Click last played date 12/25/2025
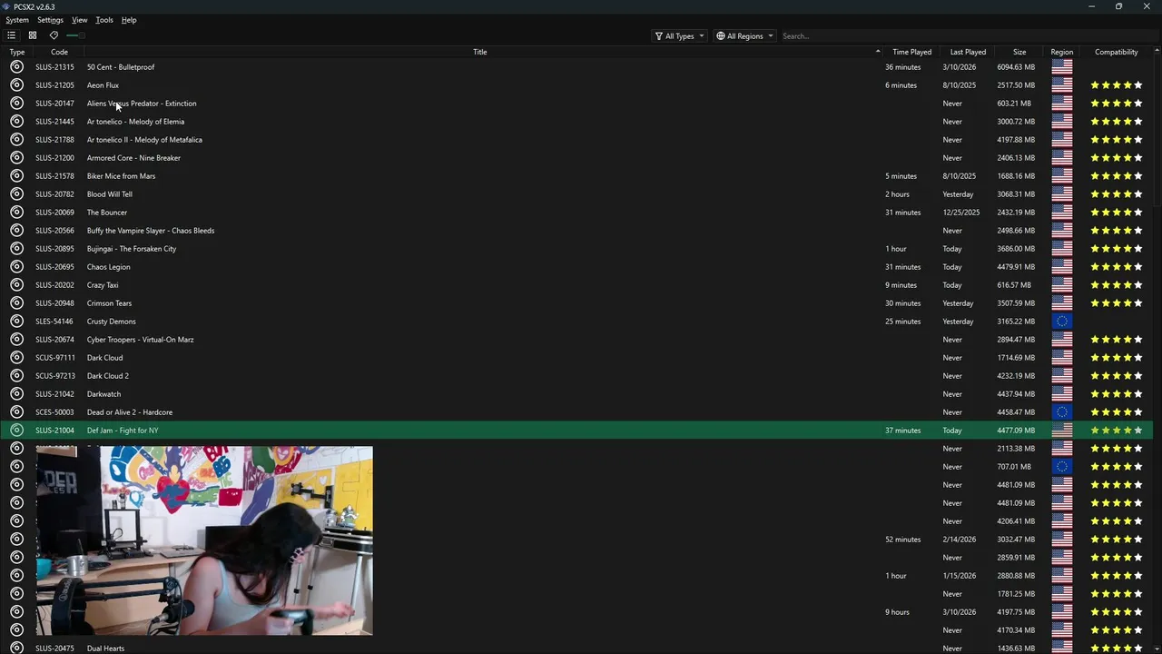The height and width of the screenshot is (654, 1162). [961, 213]
